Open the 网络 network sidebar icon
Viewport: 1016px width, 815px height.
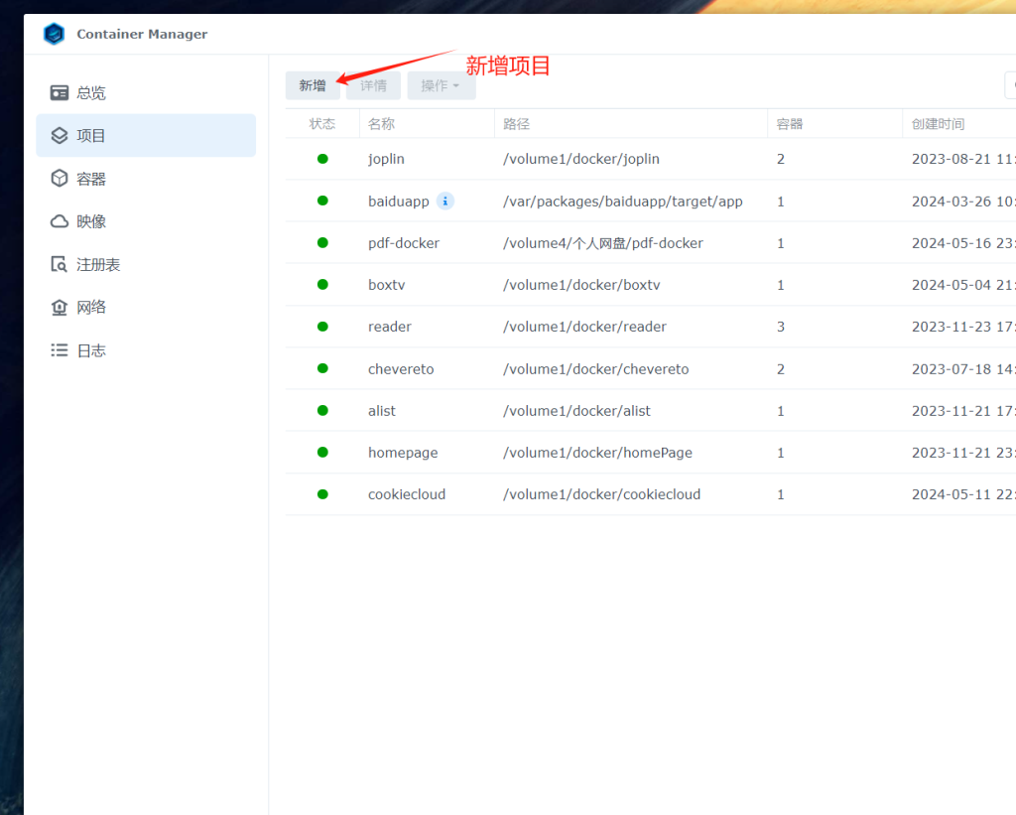60,307
